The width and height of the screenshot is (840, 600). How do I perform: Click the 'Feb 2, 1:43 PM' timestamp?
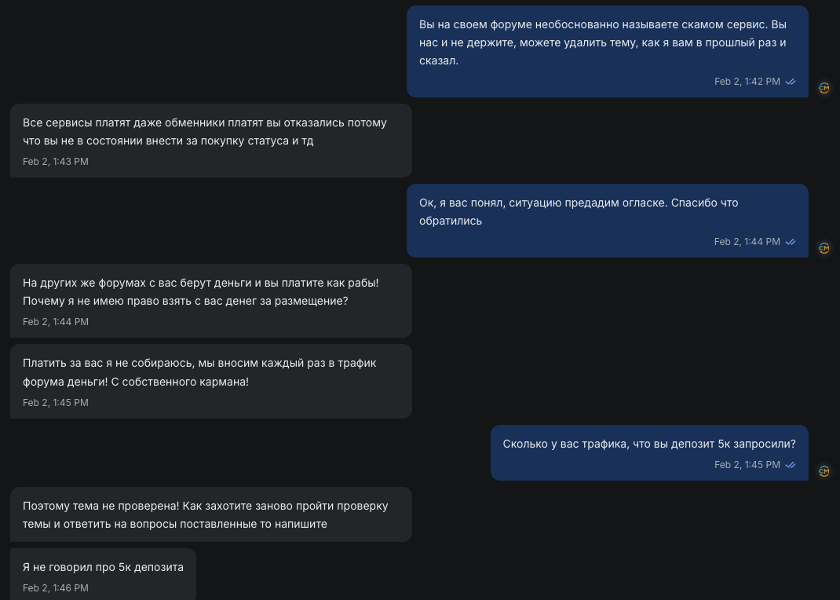(x=56, y=162)
